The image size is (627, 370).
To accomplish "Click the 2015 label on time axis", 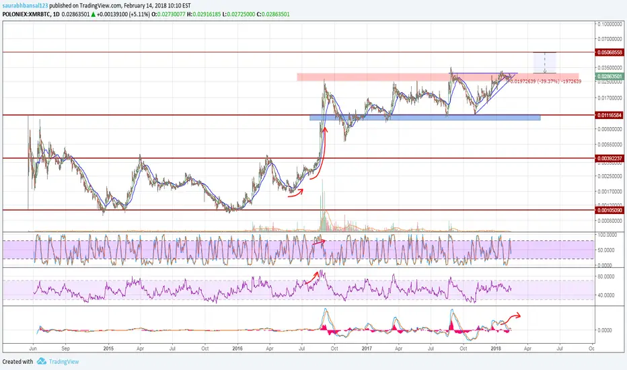I will pos(108,348).
